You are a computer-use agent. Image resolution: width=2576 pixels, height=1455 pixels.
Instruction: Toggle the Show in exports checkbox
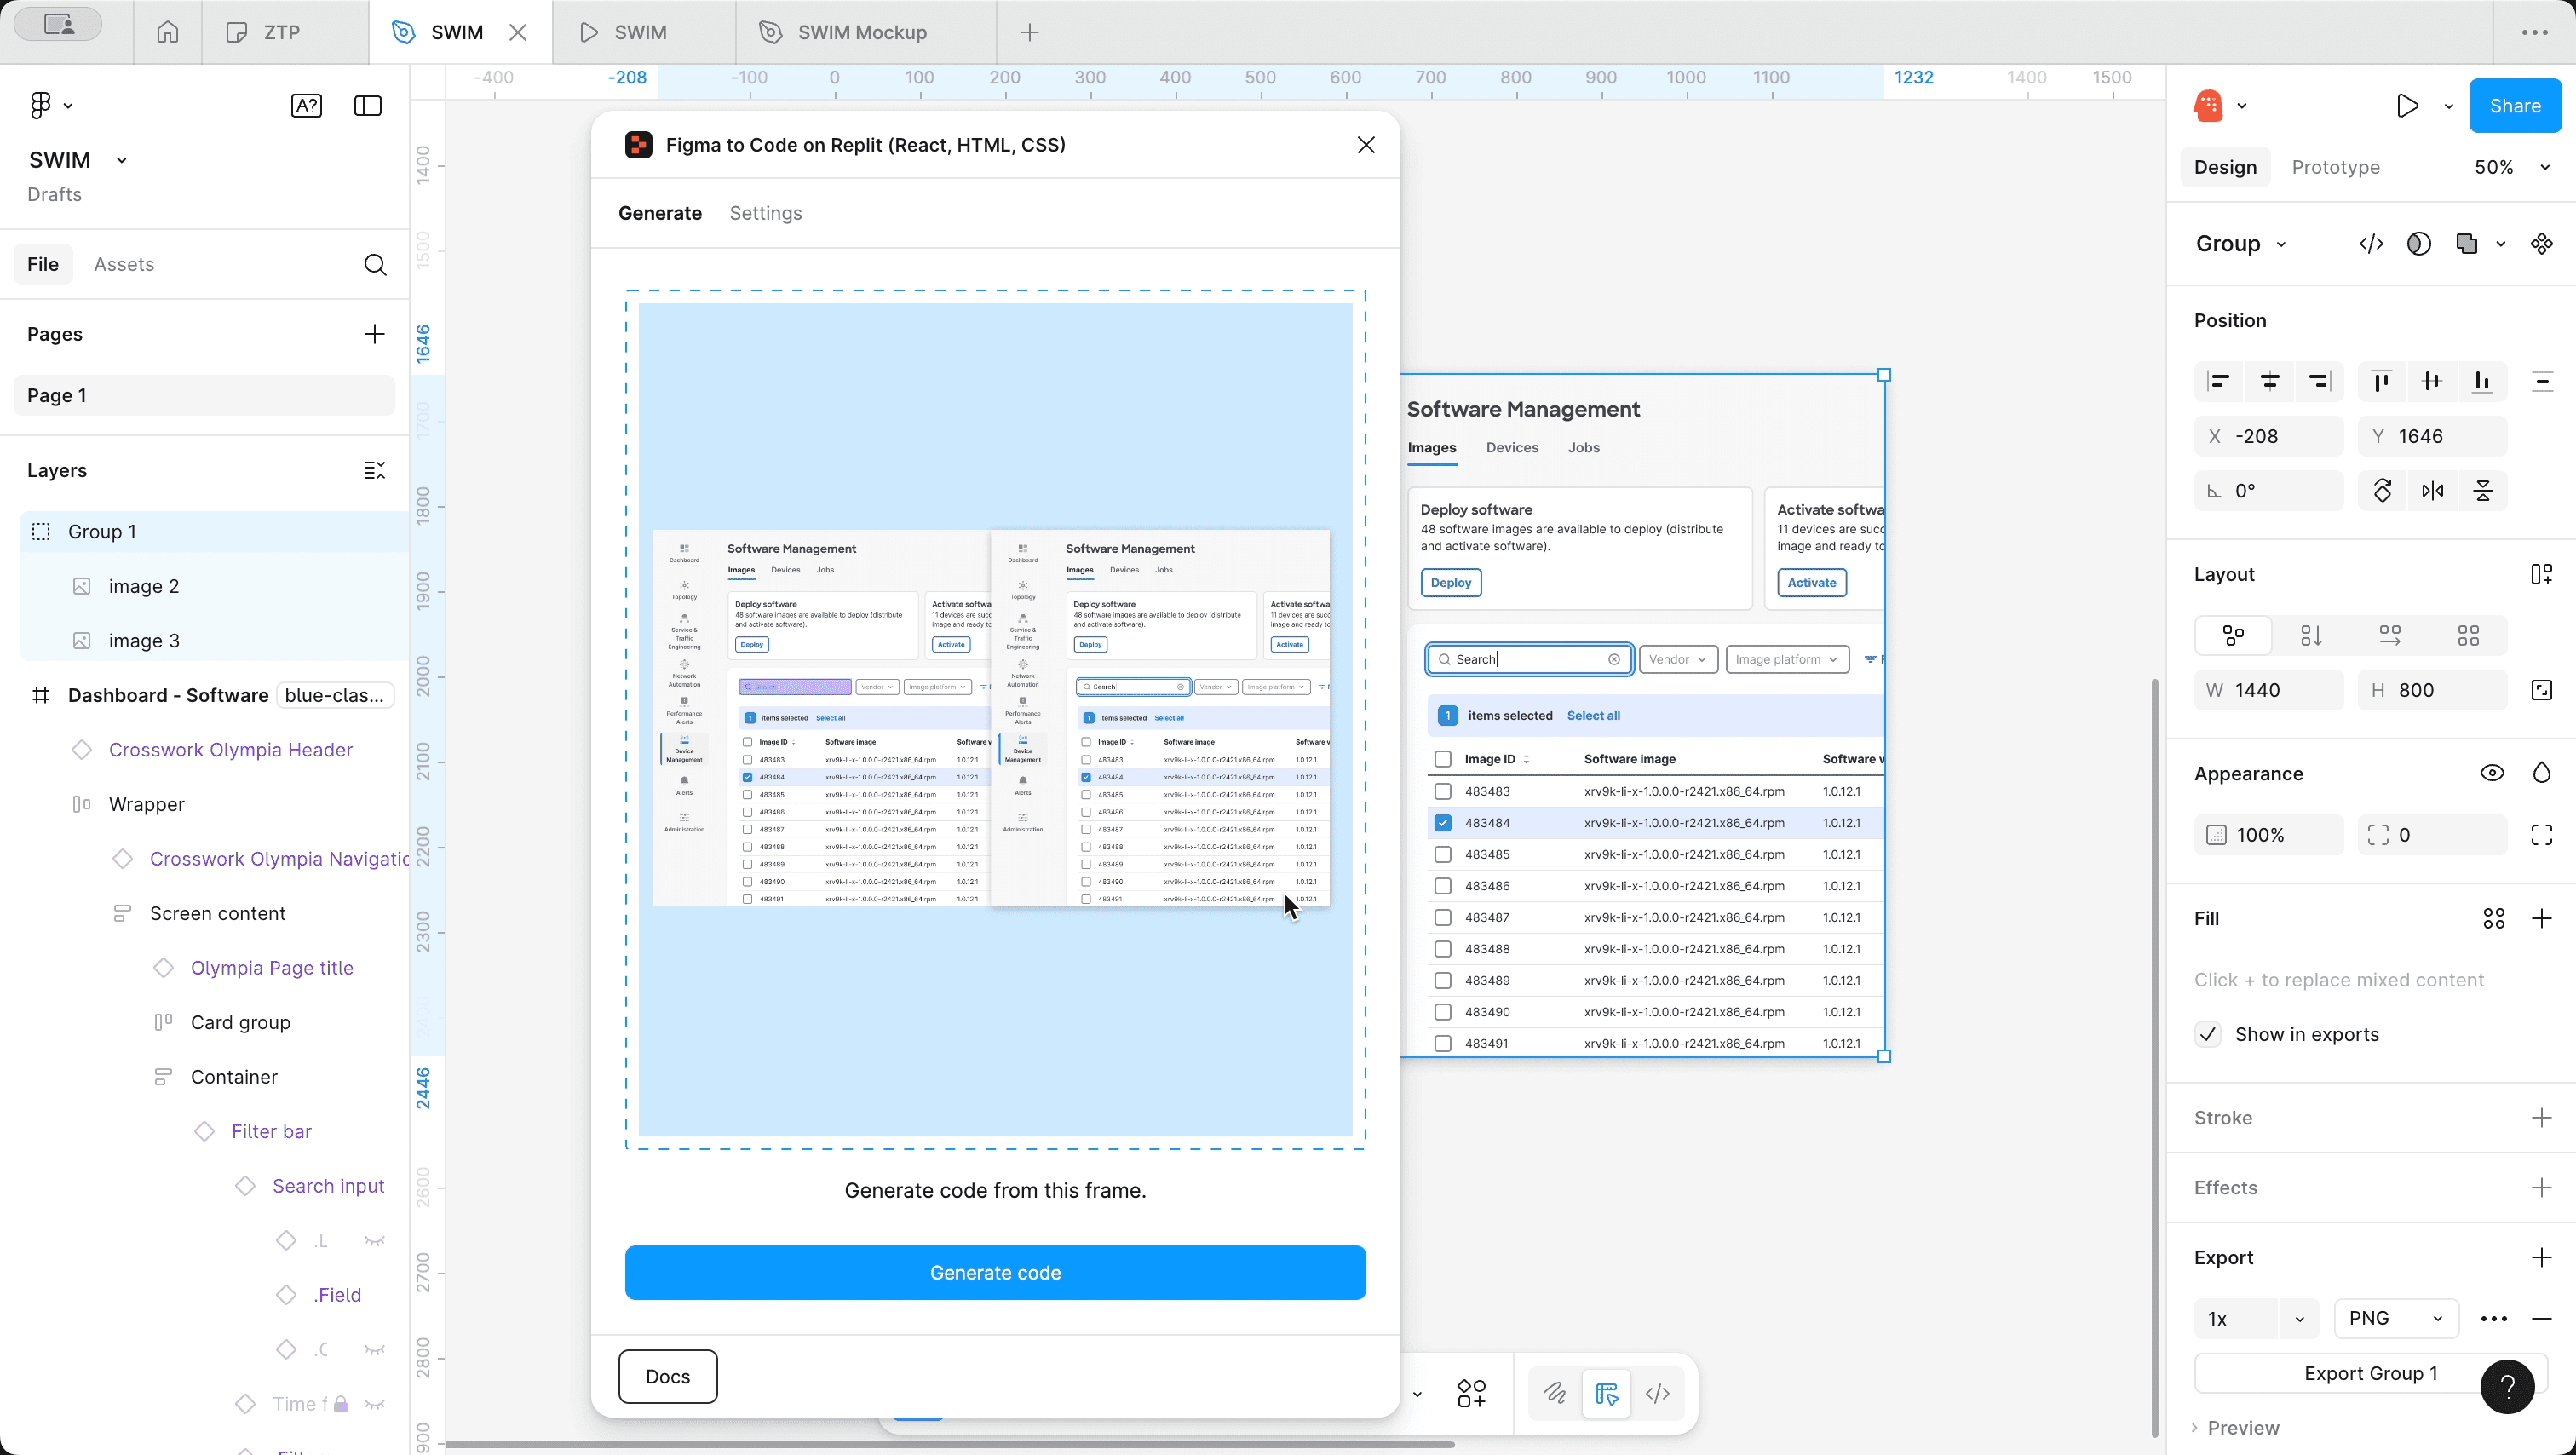[2207, 1034]
